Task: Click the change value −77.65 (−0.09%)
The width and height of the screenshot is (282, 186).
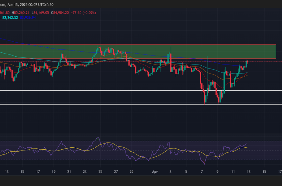Action: point(83,13)
